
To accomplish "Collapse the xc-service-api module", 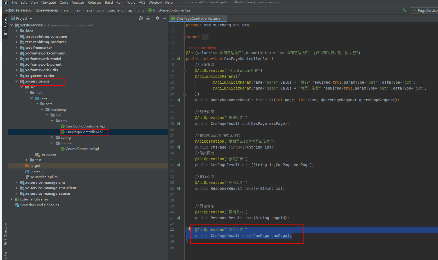I will click(16, 81).
